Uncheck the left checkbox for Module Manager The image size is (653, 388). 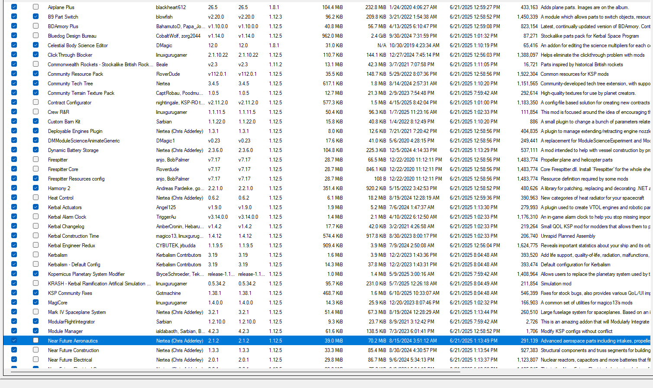pos(14,331)
